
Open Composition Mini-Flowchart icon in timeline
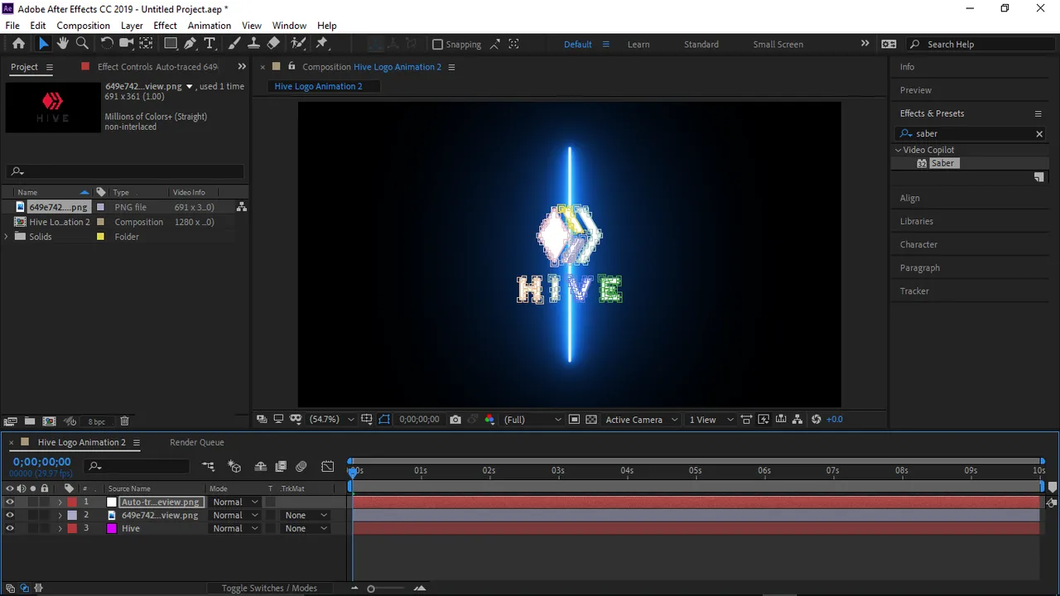coord(208,467)
